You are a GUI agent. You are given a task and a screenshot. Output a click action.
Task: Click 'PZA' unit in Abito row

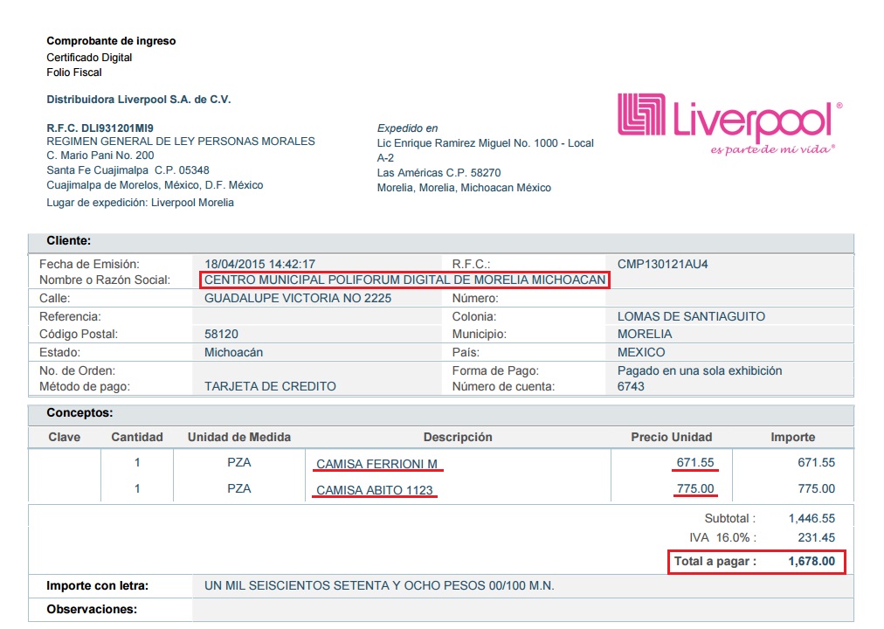coord(239,488)
